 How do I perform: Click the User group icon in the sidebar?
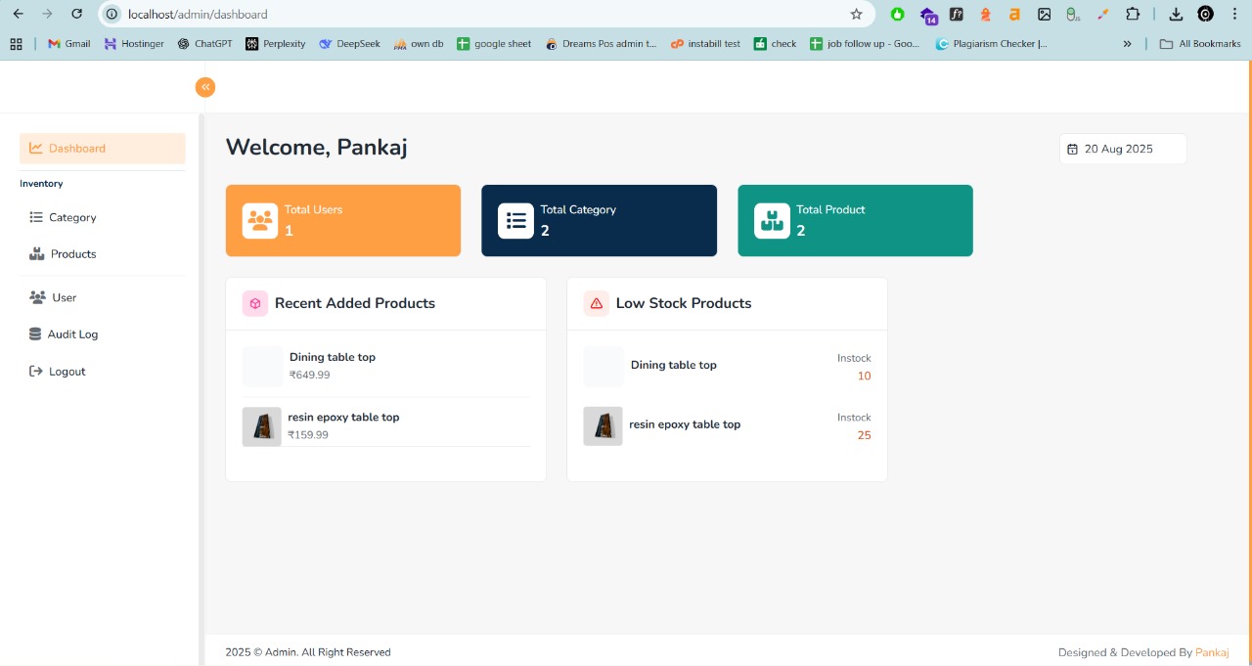(35, 297)
